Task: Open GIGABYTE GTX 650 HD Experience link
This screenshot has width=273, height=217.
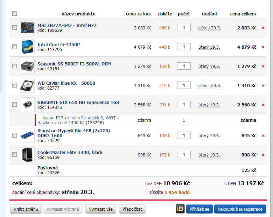Action: point(78,103)
